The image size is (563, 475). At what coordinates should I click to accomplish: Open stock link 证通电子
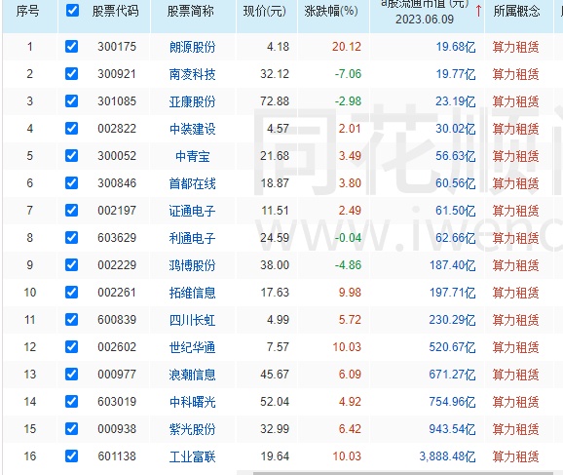193,211
